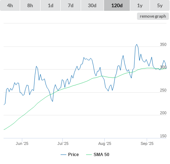The height and width of the screenshot is (164, 170).
Task: Click the price peak above 350
Action: (137, 44)
